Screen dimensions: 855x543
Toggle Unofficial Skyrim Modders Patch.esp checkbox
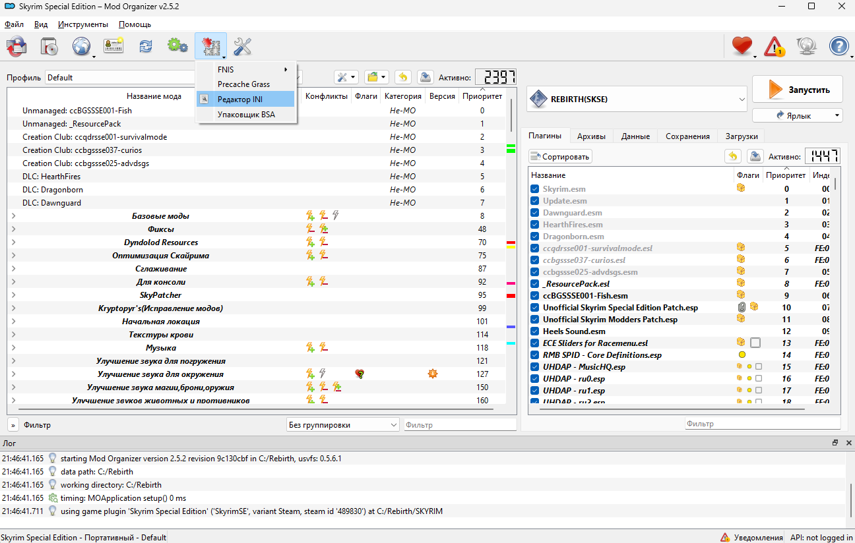pyautogui.click(x=535, y=319)
